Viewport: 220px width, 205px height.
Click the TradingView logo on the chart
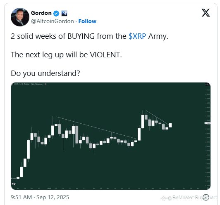[x=14, y=184]
